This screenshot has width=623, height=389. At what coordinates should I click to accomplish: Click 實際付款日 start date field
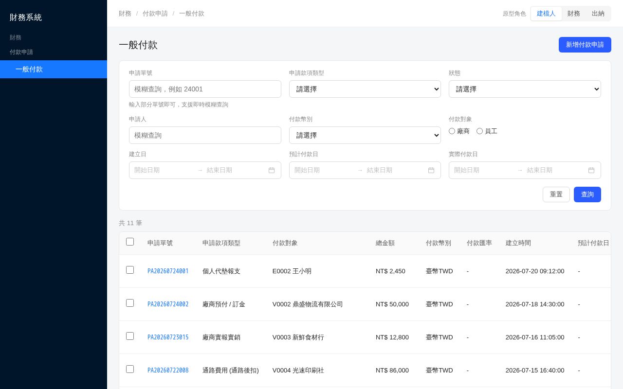click(x=483, y=170)
